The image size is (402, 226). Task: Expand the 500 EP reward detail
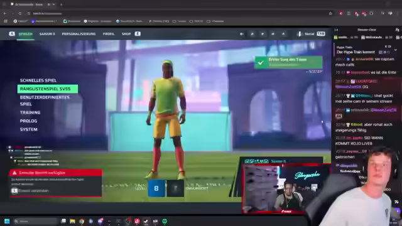[x=314, y=72]
